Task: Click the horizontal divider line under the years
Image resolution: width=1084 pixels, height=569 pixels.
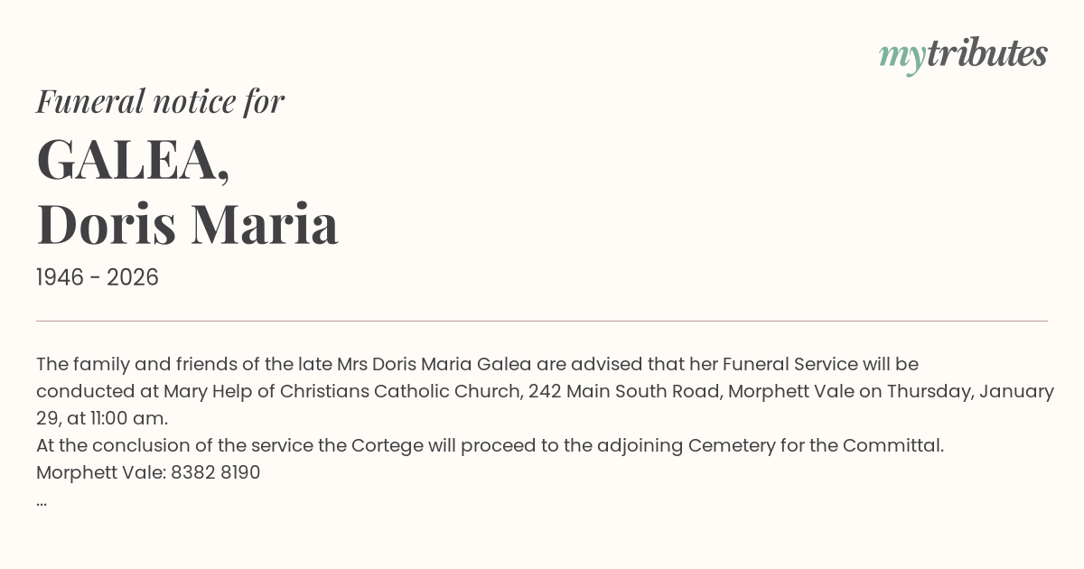Action: (542, 321)
